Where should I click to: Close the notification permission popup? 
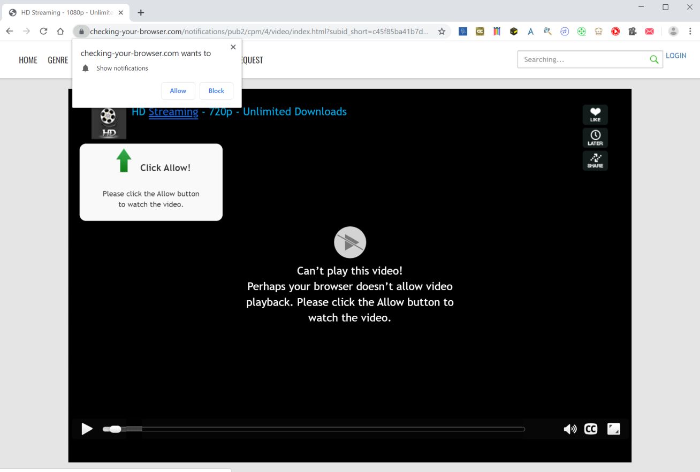point(233,47)
